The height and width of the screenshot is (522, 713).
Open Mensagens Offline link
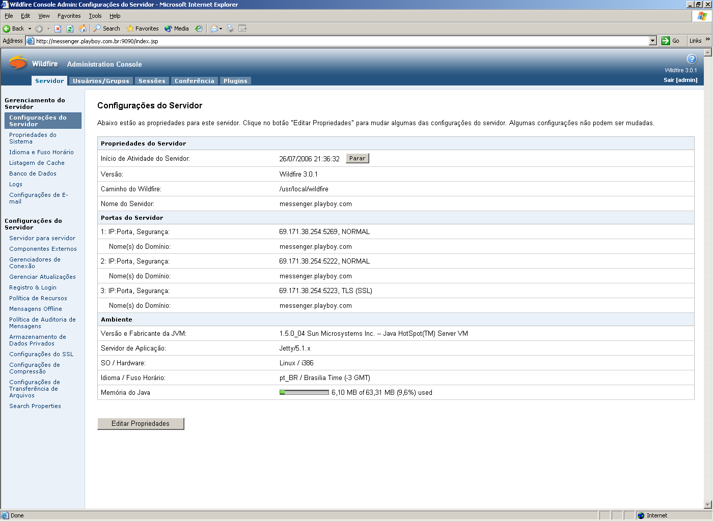pyautogui.click(x=36, y=309)
